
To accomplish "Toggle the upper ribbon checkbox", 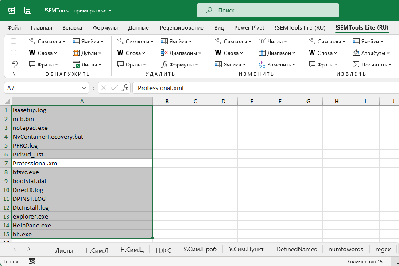I will coord(13,41).
